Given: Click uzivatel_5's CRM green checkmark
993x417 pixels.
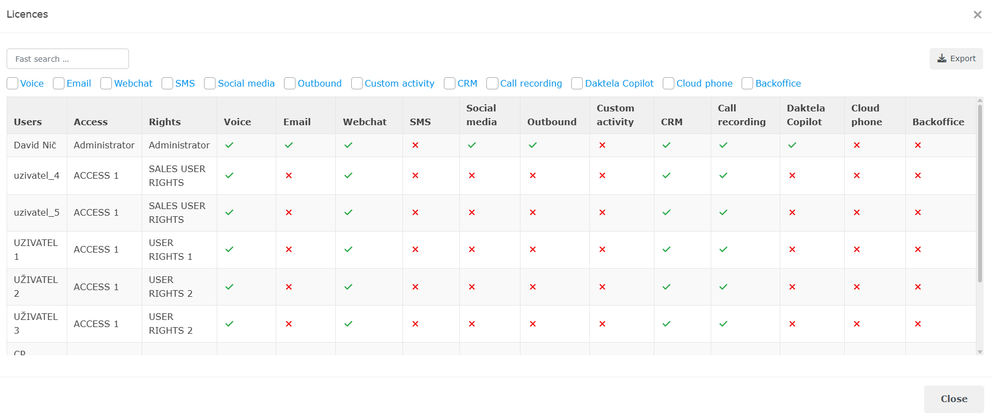Looking at the screenshot, I should 667,212.
